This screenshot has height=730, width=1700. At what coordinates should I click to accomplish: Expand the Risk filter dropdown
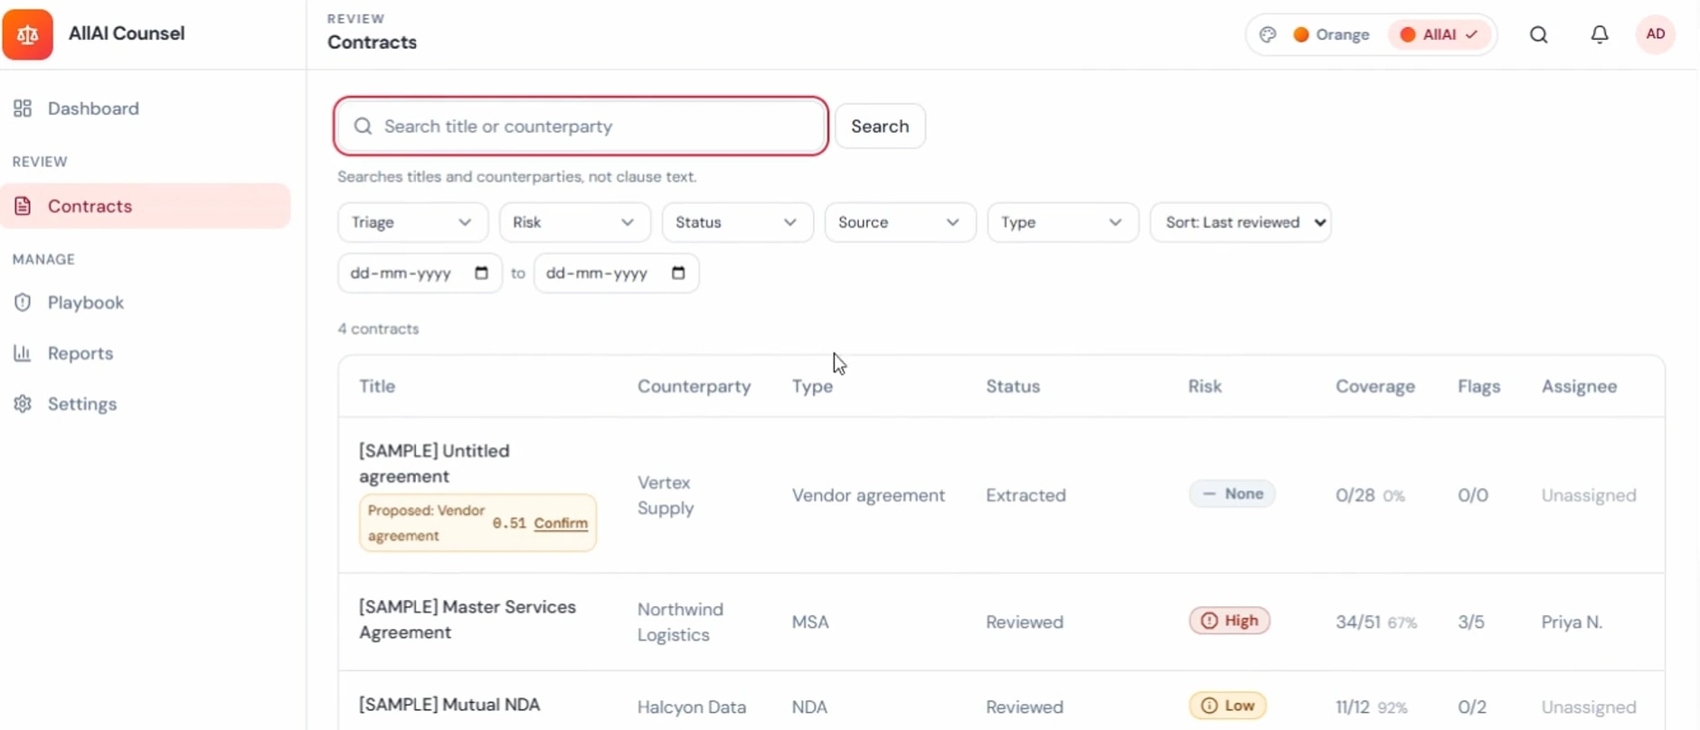click(x=575, y=222)
